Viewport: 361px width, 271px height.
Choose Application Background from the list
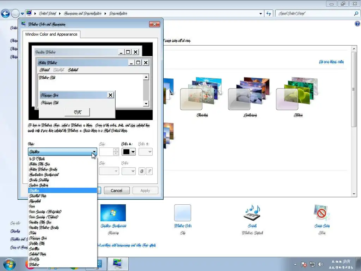coord(63,175)
